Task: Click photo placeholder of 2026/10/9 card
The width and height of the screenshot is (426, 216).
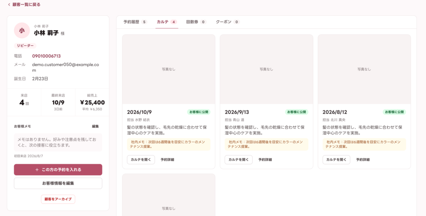Action: 169,69
